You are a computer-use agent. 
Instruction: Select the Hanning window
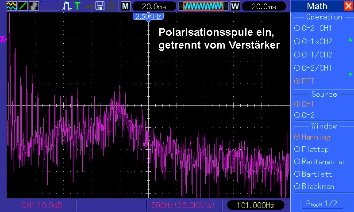click(312, 137)
